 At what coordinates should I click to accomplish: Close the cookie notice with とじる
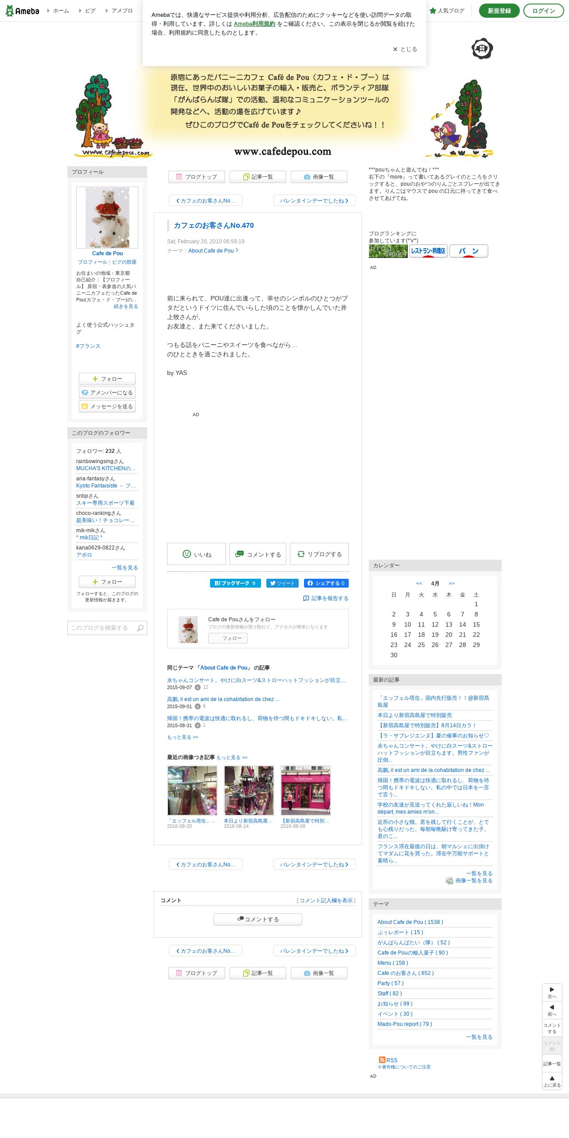coord(405,49)
